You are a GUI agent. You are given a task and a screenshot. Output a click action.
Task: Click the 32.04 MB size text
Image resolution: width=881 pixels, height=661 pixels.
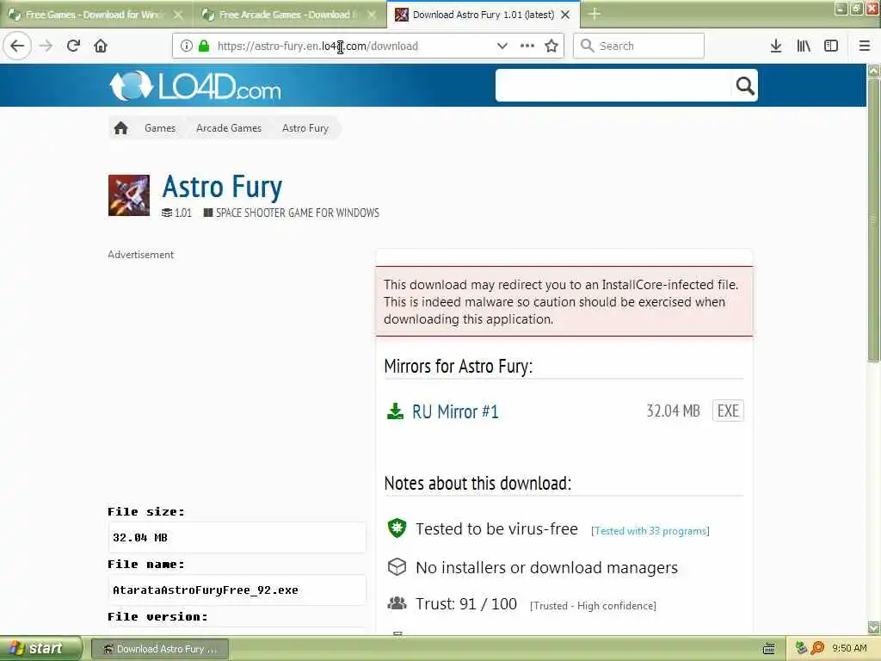673,411
